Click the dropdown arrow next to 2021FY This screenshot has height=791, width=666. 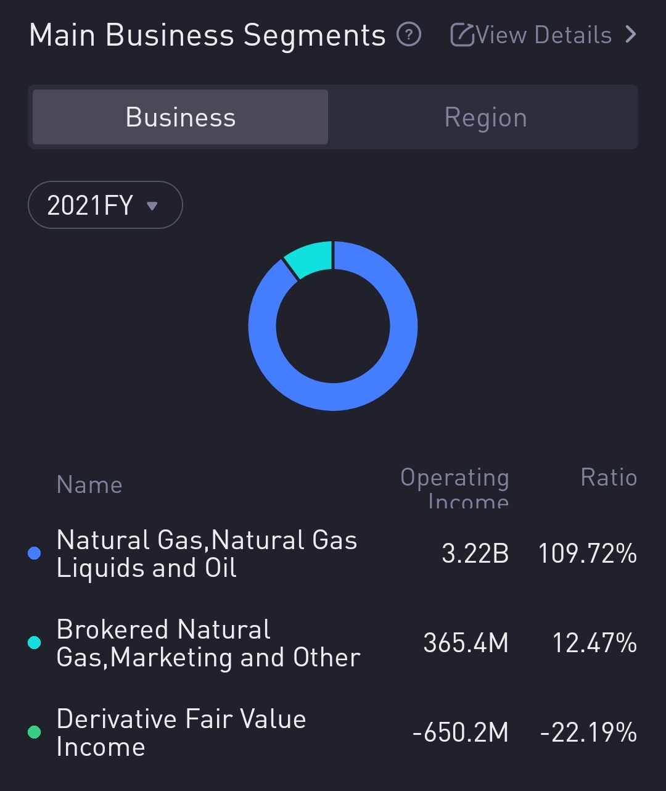[x=152, y=205]
